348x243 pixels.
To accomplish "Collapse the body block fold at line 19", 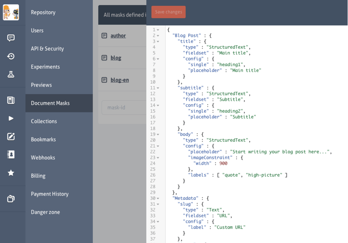I will (x=158, y=134).
